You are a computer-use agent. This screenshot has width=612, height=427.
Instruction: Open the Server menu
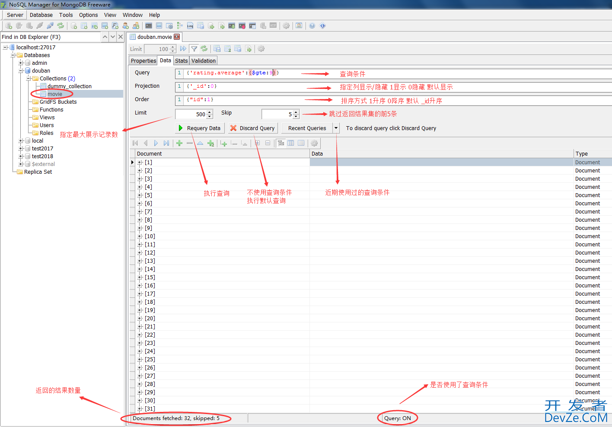(x=15, y=15)
